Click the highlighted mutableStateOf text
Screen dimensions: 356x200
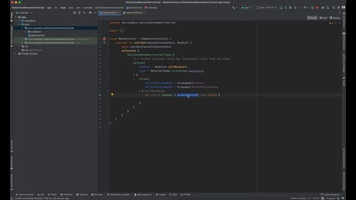[187, 95]
